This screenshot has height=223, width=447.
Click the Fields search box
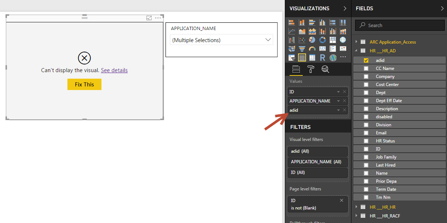click(400, 25)
